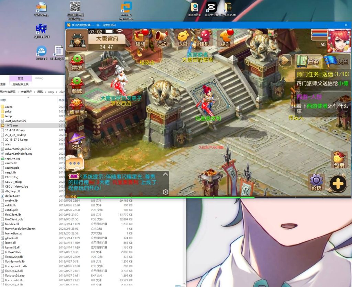This screenshot has width=352, height=287.
Task: Open the 好友 friends icon
Action: [x=77, y=141]
